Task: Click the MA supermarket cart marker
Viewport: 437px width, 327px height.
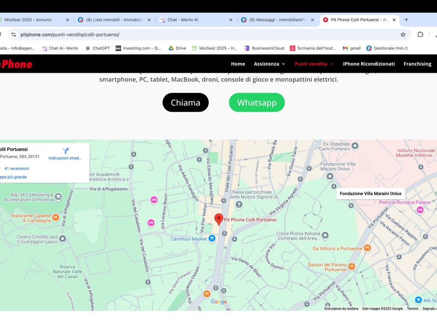Action: click(x=418, y=300)
